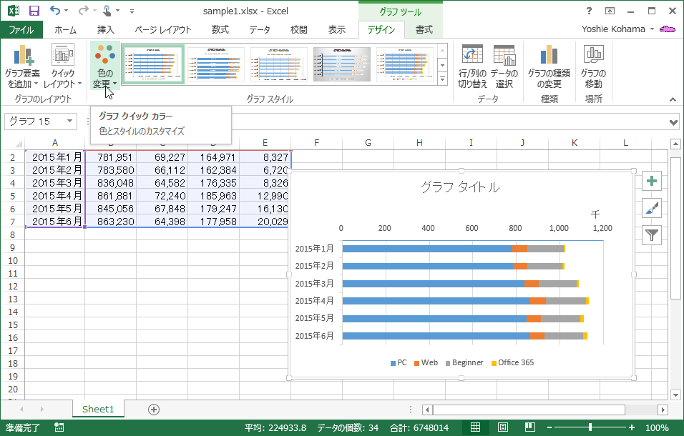Open the touch mode dropdown arrow

[117, 11]
